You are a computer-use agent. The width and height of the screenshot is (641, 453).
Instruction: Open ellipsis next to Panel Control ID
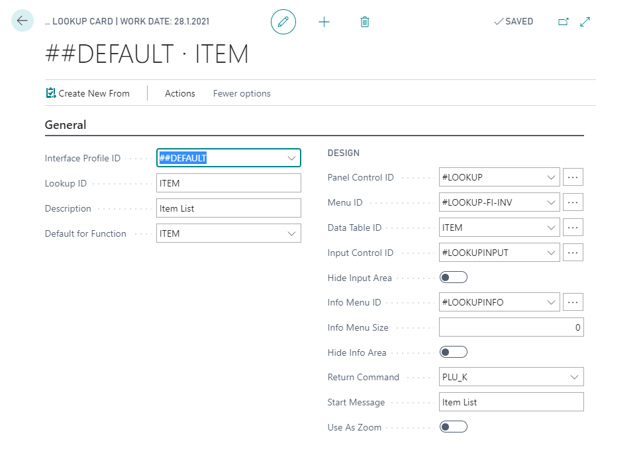click(573, 177)
